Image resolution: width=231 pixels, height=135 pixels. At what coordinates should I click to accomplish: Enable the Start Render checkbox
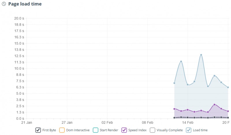[96, 130]
